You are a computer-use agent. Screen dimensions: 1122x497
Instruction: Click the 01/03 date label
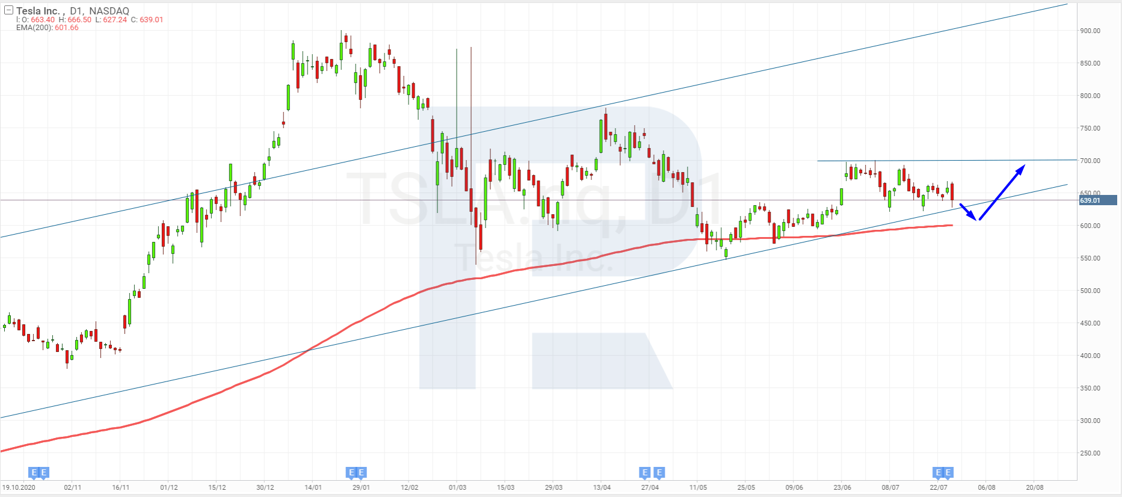(457, 487)
